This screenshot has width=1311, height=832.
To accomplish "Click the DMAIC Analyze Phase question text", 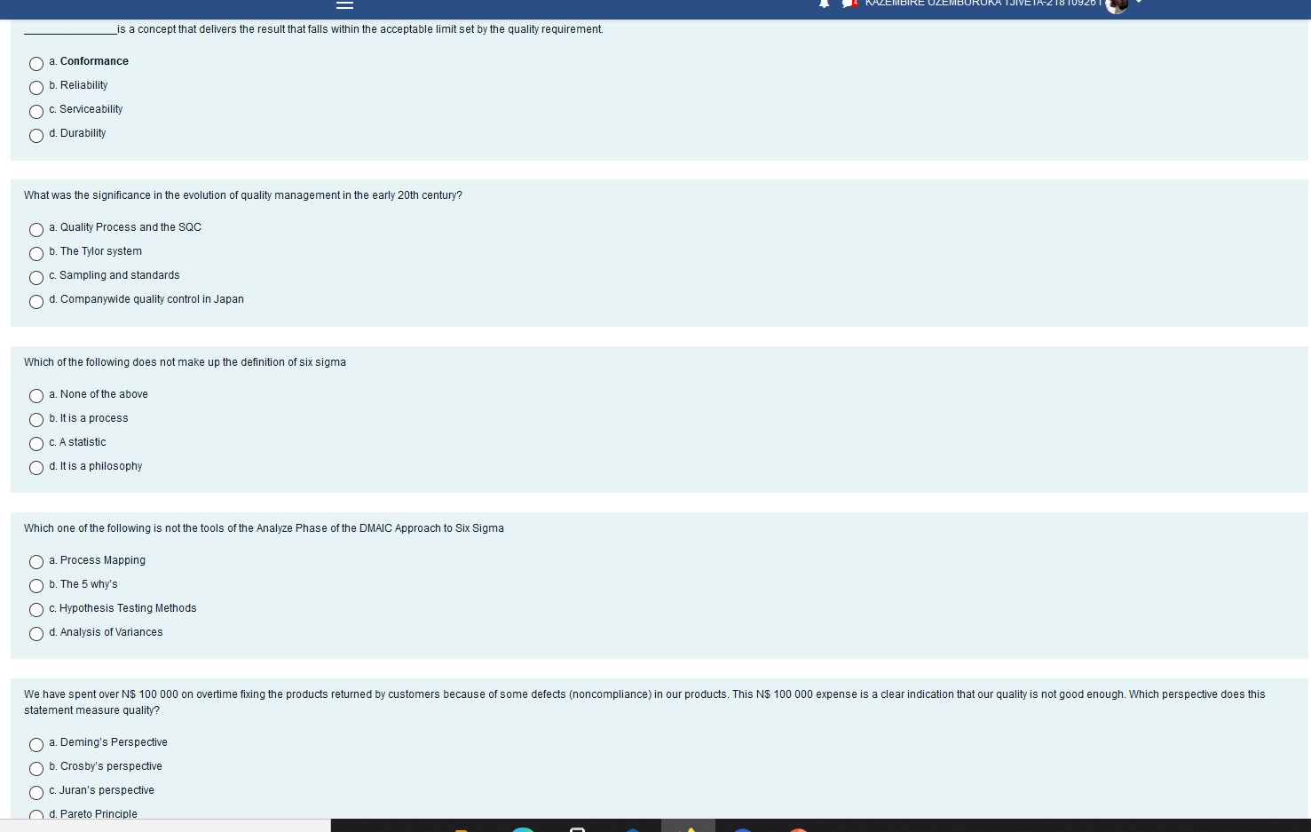I will click(264, 528).
